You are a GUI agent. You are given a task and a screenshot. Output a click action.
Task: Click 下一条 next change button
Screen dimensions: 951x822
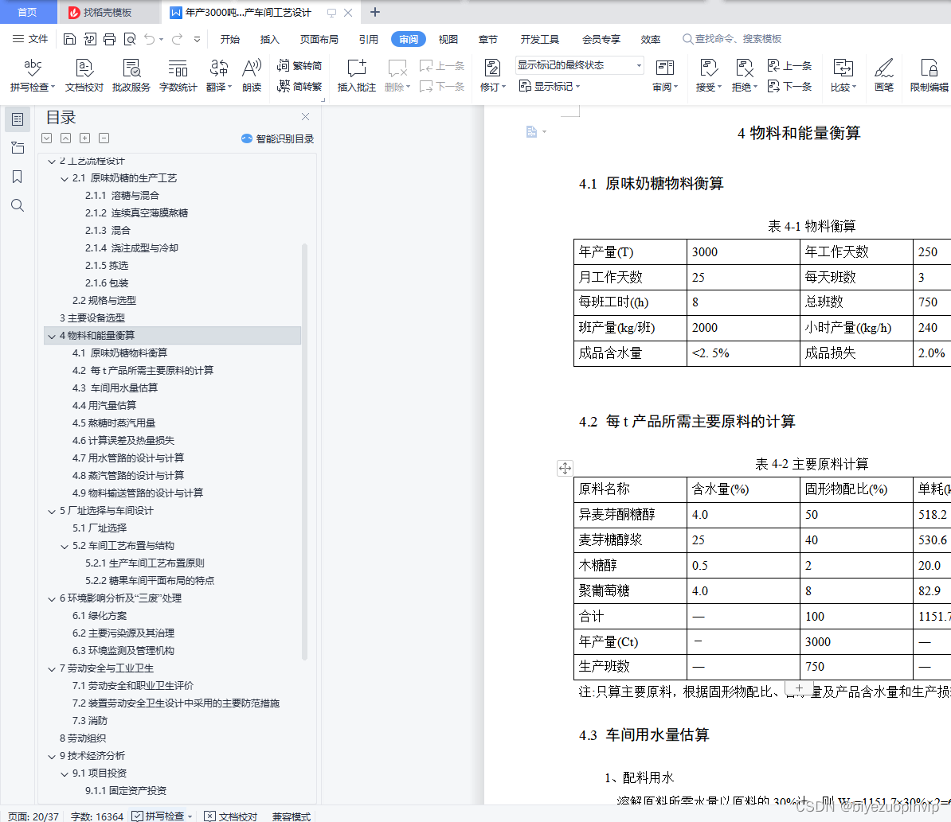coord(789,86)
